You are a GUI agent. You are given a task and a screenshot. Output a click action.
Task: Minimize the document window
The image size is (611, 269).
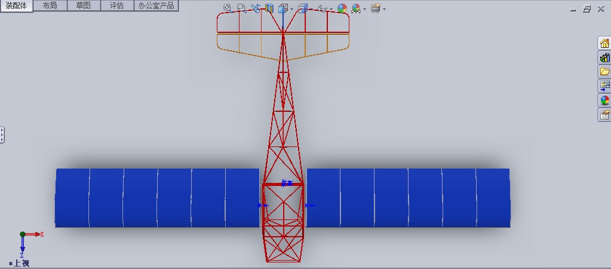coord(573,9)
